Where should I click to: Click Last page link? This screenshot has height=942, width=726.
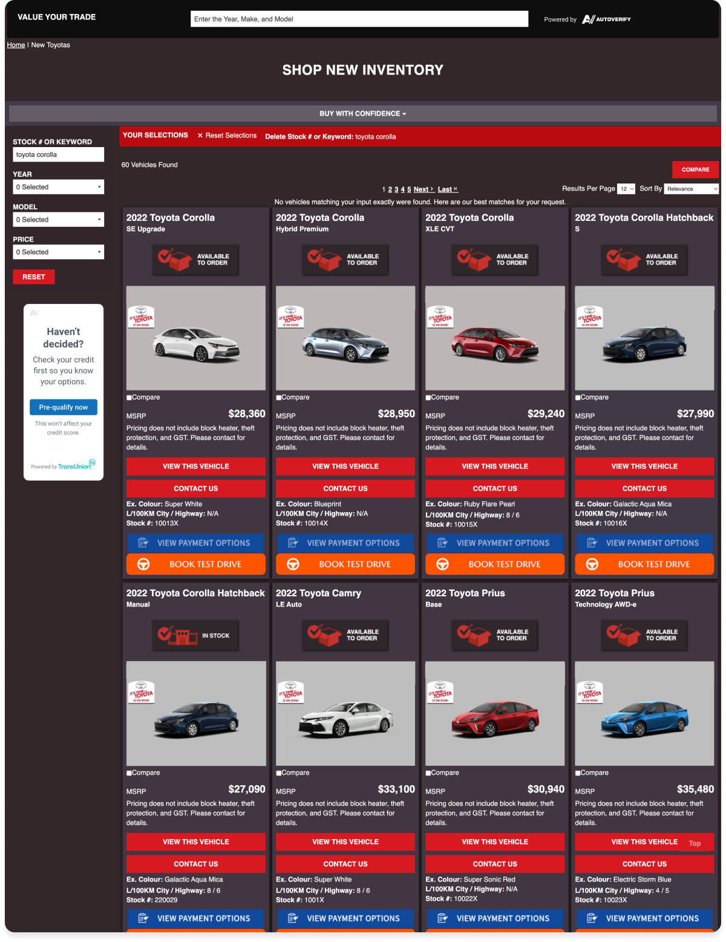pyautogui.click(x=448, y=189)
